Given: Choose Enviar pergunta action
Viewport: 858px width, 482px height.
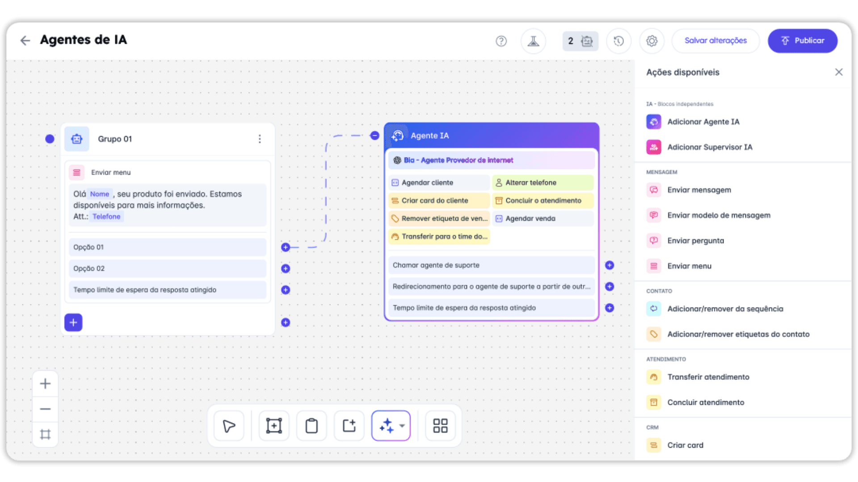Looking at the screenshot, I should pyautogui.click(x=685, y=241).
